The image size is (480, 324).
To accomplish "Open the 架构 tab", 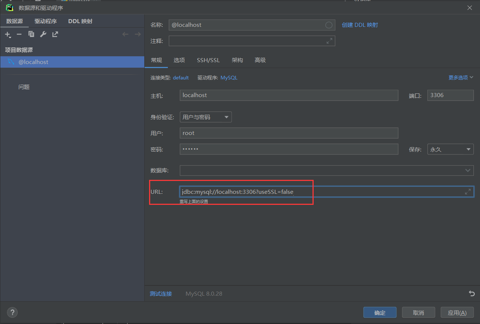I will tap(237, 60).
